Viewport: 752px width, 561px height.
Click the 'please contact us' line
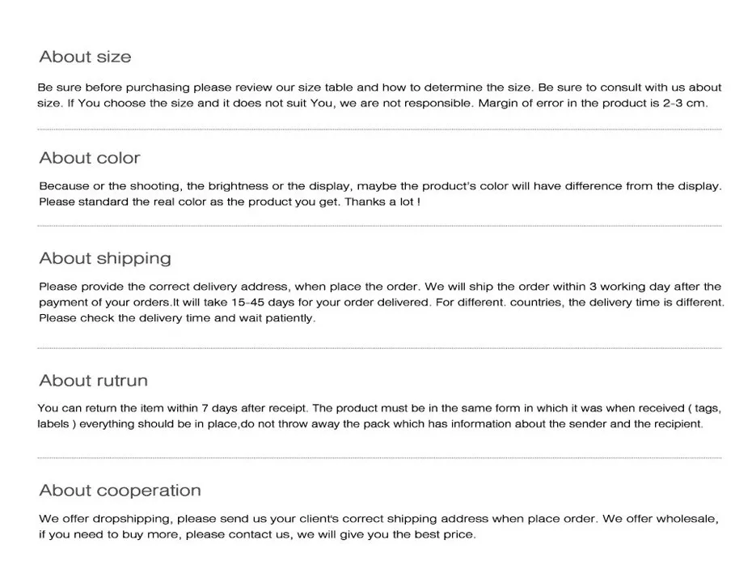click(258, 534)
